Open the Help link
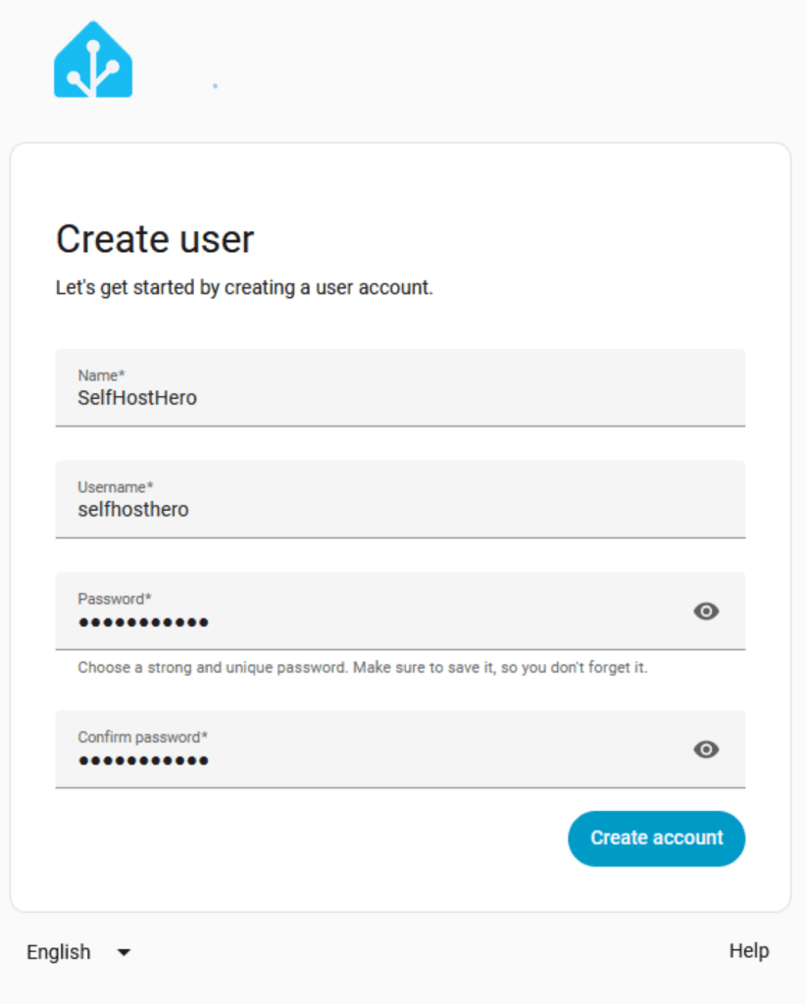 coord(749,951)
